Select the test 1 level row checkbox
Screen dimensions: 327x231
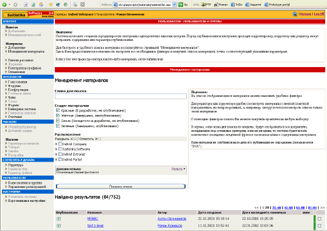[319, 226]
